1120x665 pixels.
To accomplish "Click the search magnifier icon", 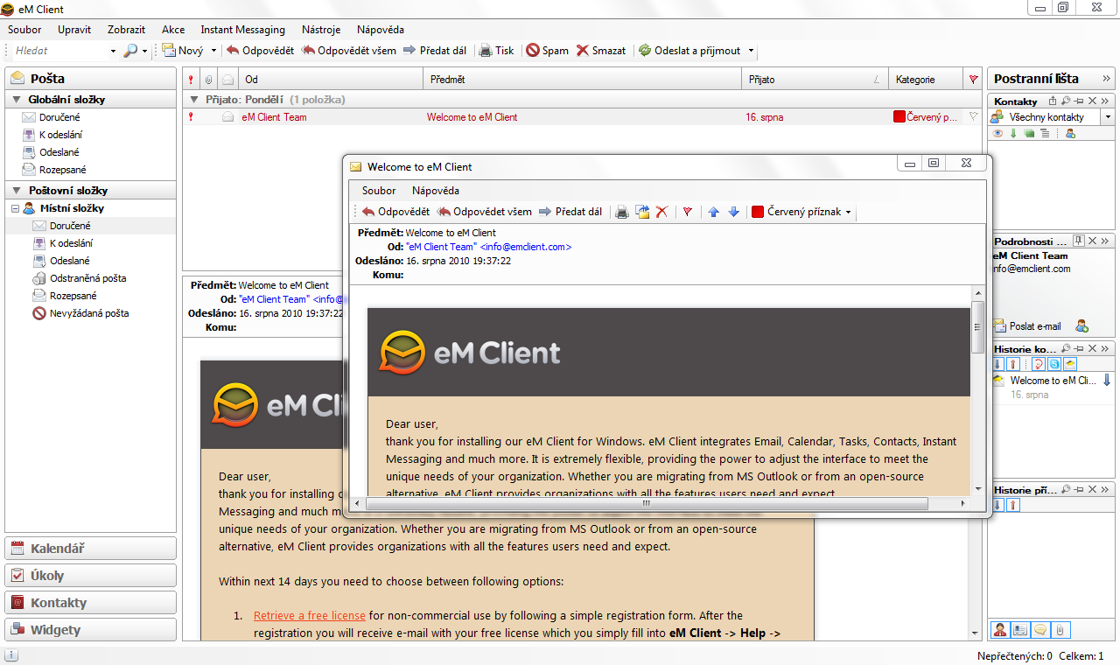I will pyautogui.click(x=130, y=51).
